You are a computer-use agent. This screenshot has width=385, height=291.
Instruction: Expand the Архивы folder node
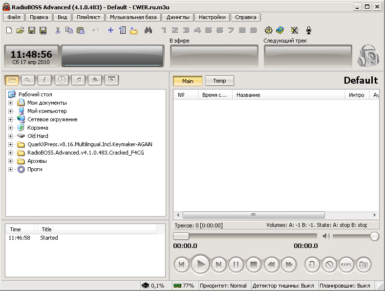click(x=11, y=161)
